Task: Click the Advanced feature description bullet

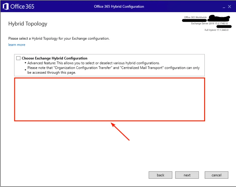Action: click(x=93, y=63)
